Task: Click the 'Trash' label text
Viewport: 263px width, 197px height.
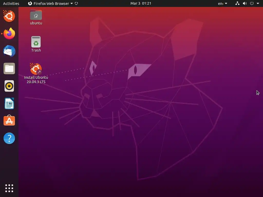Action: (x=36, y=50)
